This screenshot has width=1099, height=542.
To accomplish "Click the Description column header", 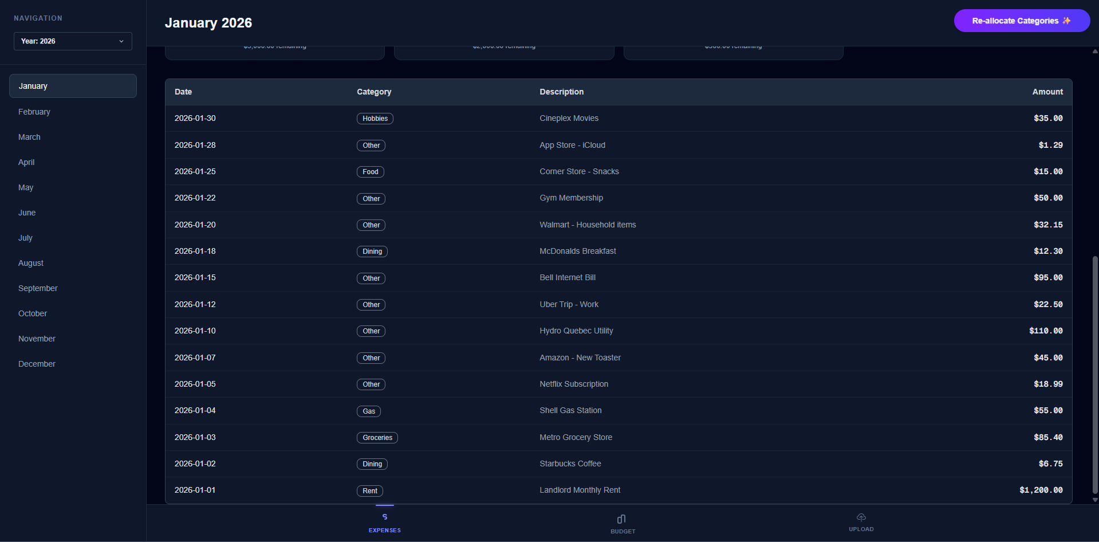I will [x=562, y=92].
